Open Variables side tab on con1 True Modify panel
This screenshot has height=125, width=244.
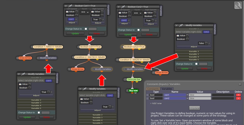coord(57,78)
